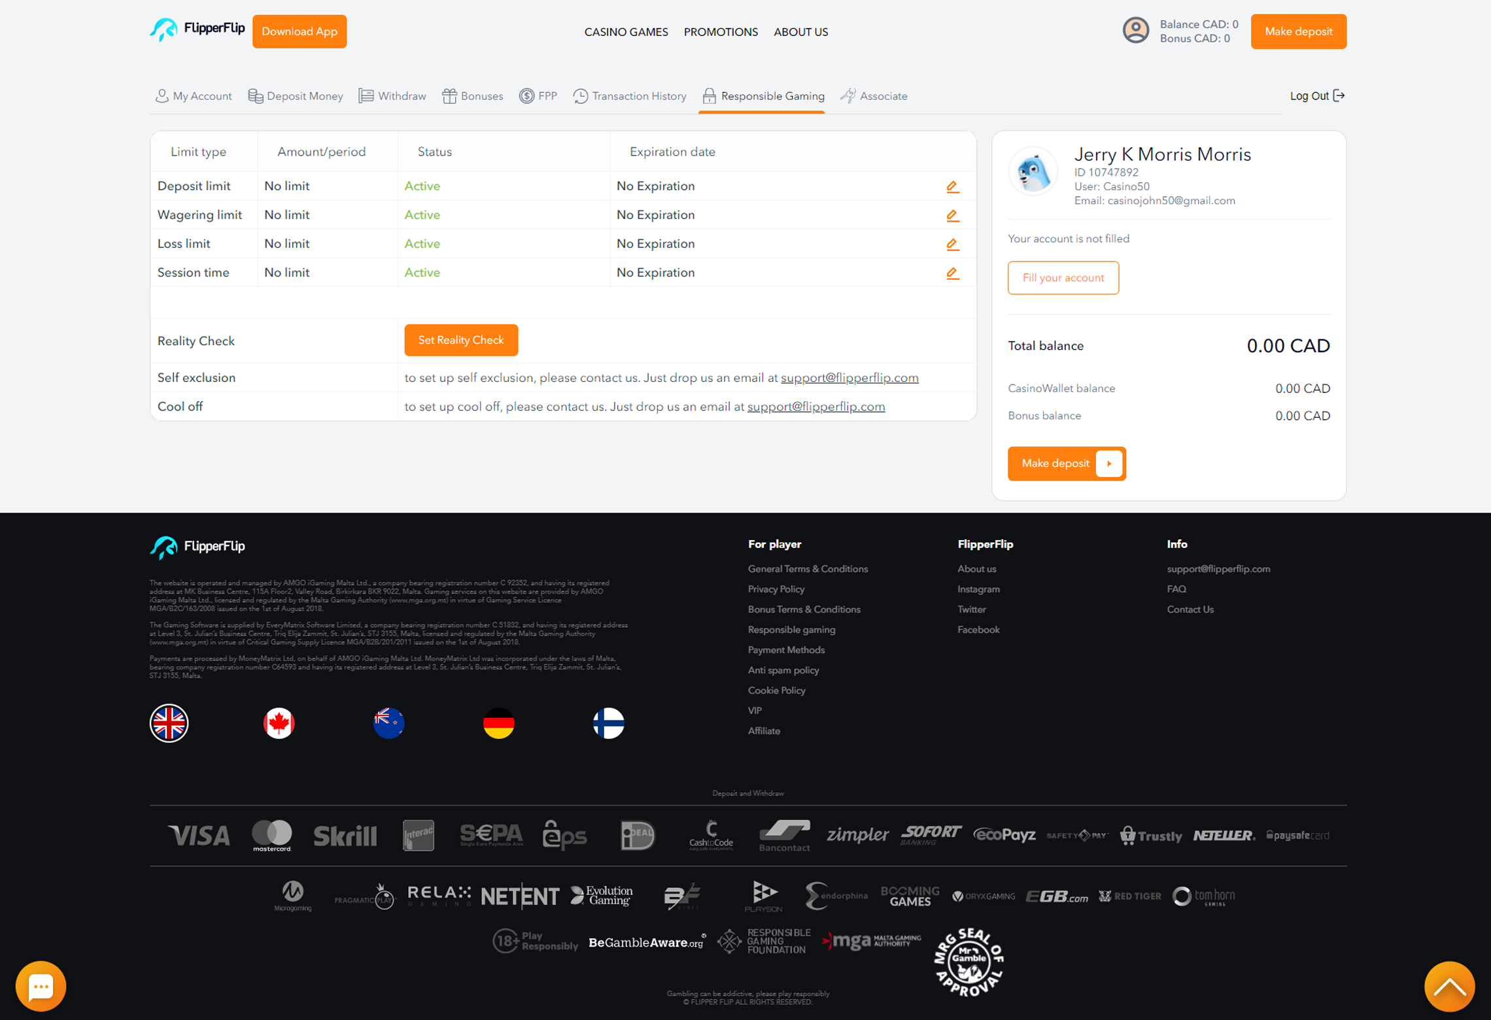Screen dimensions: 1491x1020
Task: Open the CASINO GAMES menu
Action: click(626, 32)
